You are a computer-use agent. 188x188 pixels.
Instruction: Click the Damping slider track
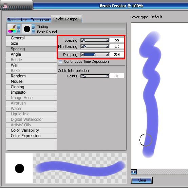click(95, 55)
